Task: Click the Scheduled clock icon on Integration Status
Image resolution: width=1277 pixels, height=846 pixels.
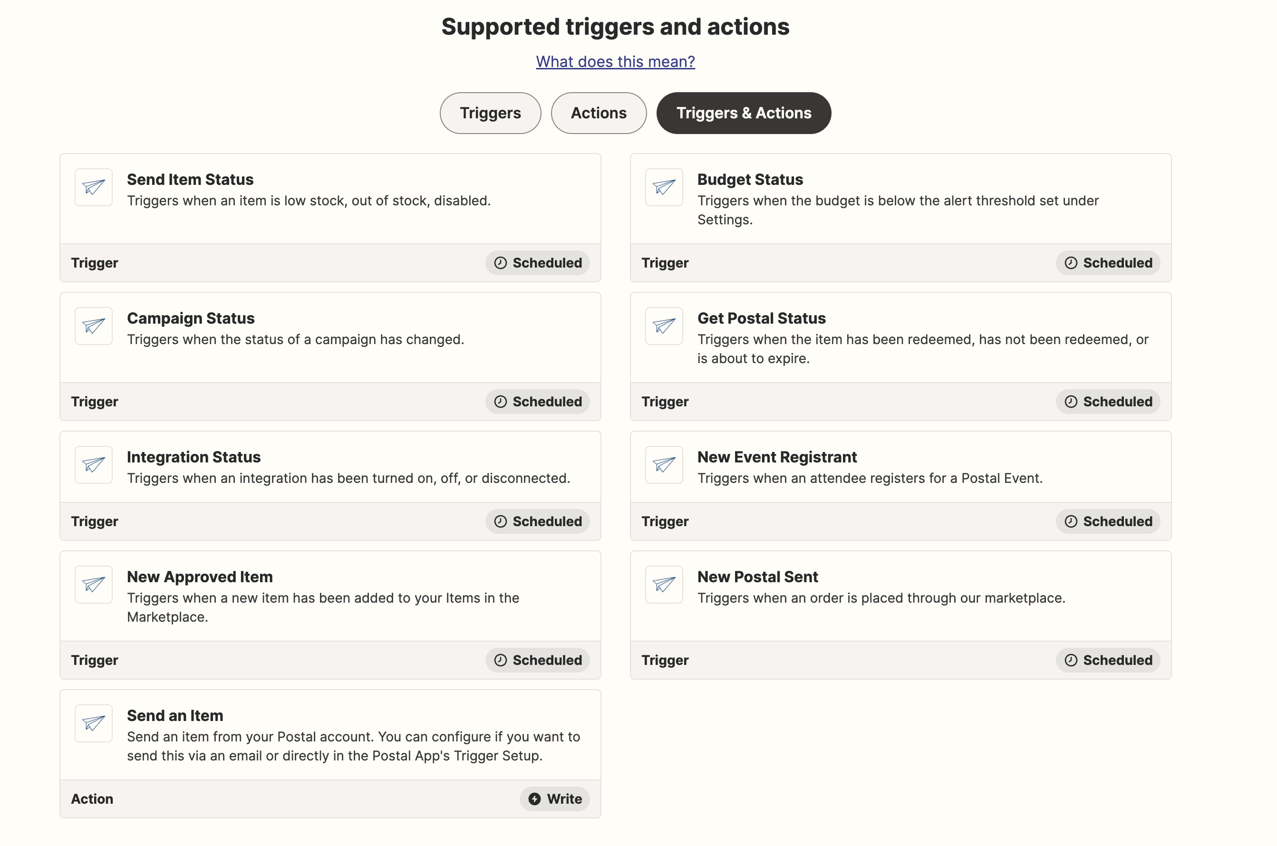Action: tap(500, 521)
